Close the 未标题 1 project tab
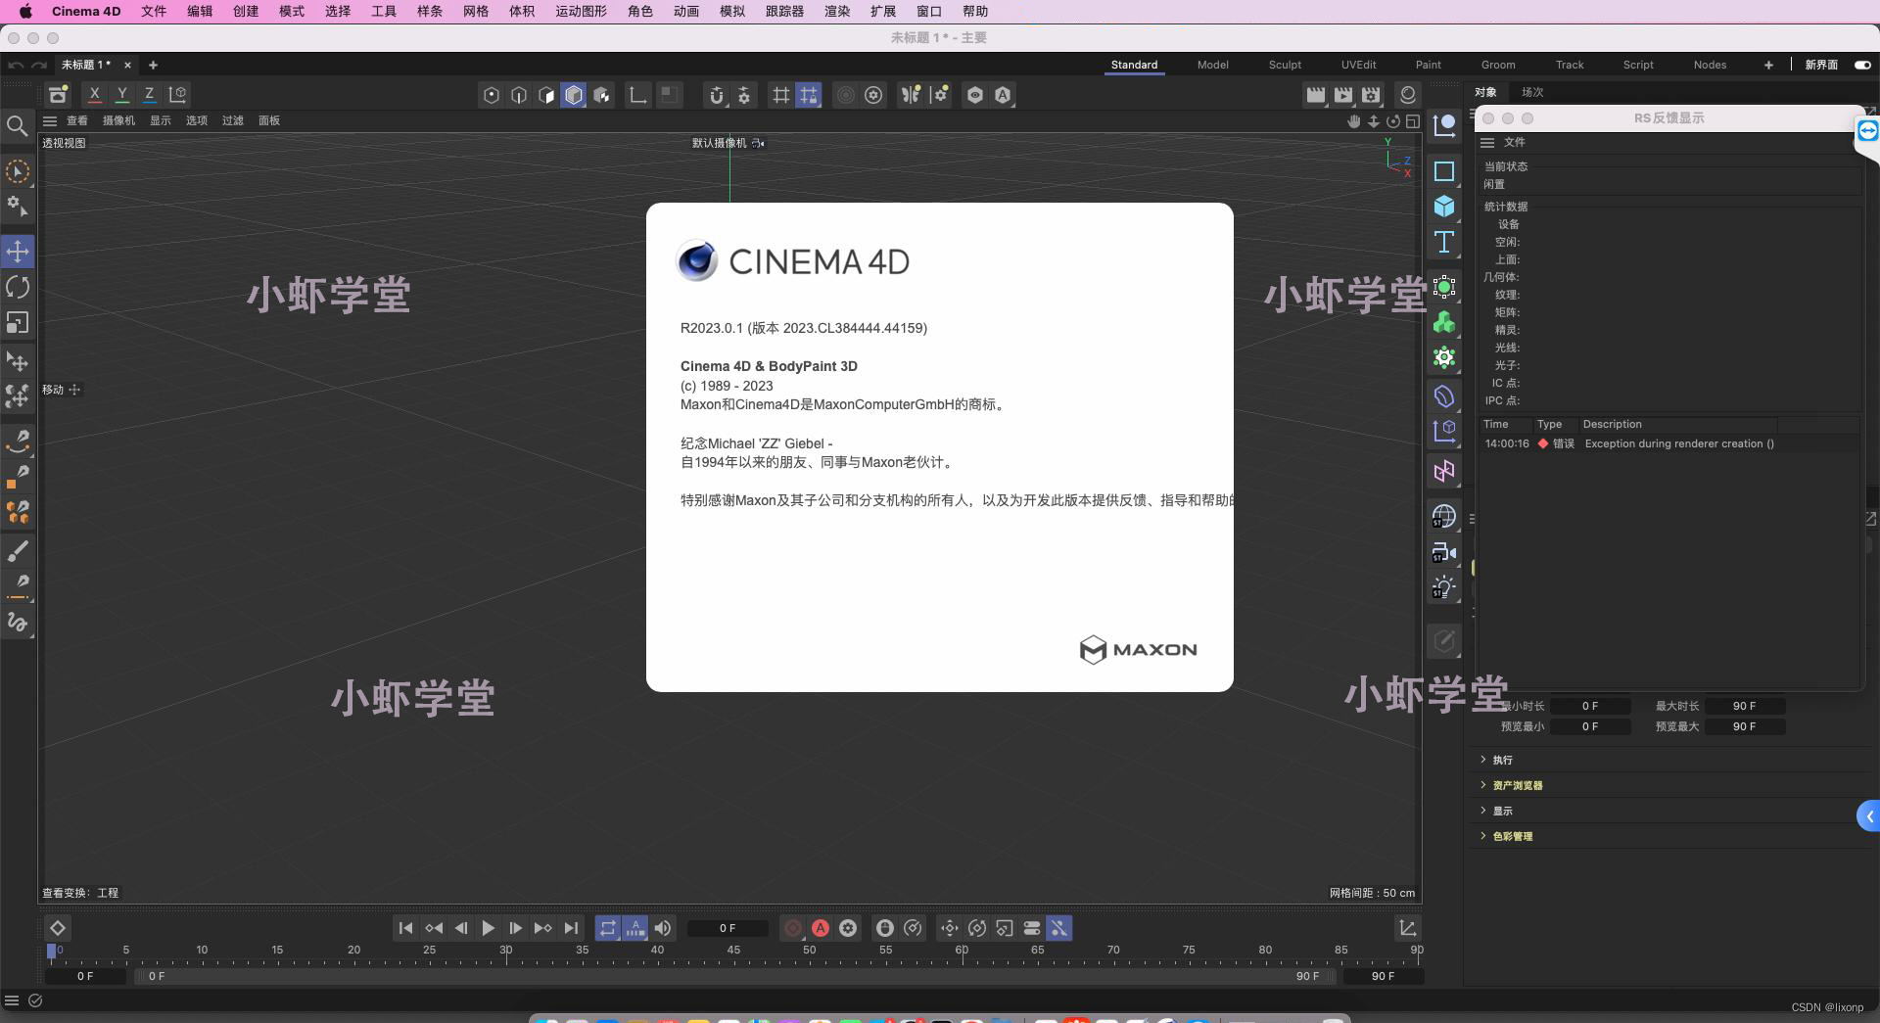Image resolution: width=1880 pixels, height=1023 pixels. pos(127,65)
